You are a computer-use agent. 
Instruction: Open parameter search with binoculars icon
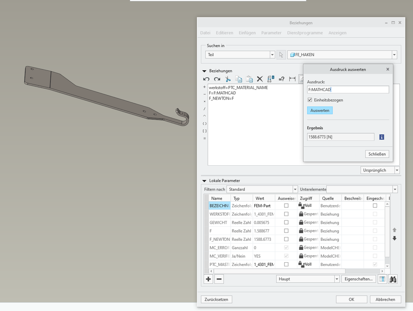pyautogui.click(x=393, y=279)
